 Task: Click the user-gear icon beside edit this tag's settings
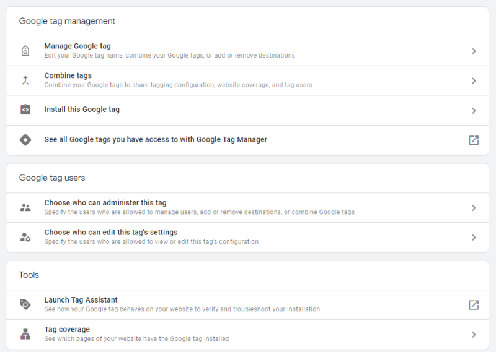coord(25,237)
